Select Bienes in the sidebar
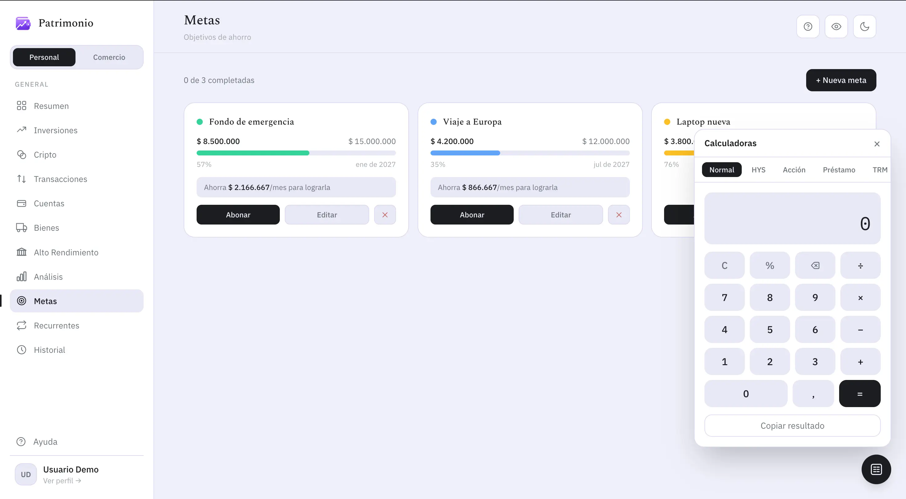This screenshot has width=906, height=499. 77,228
